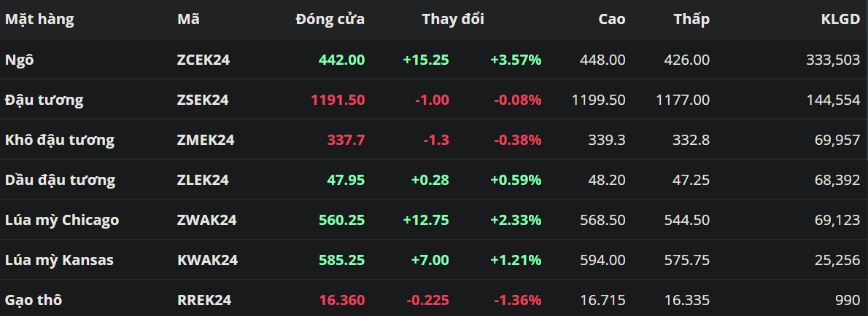Select the Đậu tương commodity name
This screenshot has width=868, height=316.
(44, 100)
